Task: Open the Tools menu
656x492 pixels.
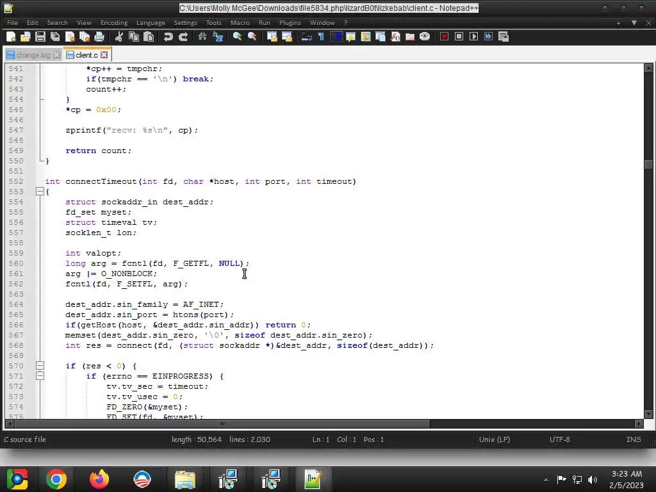Action: 213,22
